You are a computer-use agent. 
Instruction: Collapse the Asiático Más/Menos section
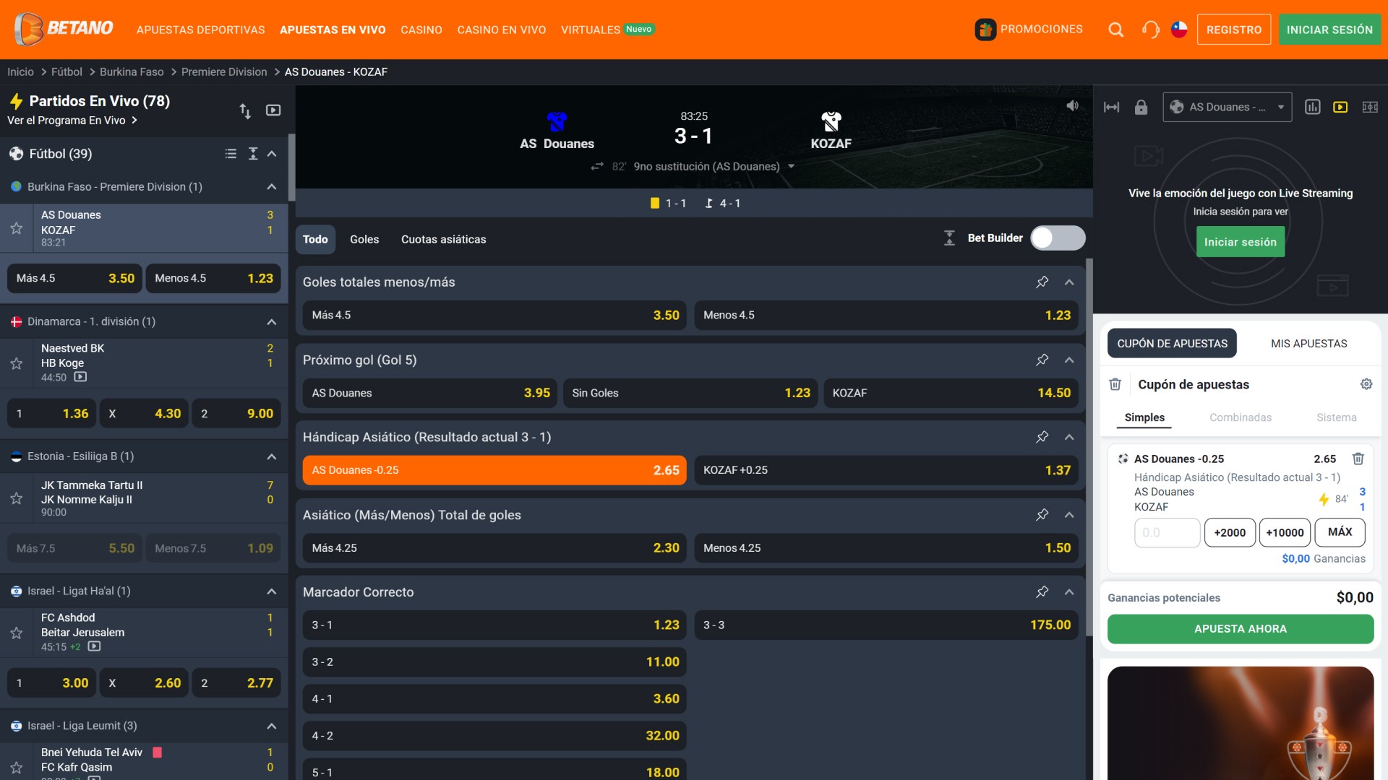[x=1070, y=514]
